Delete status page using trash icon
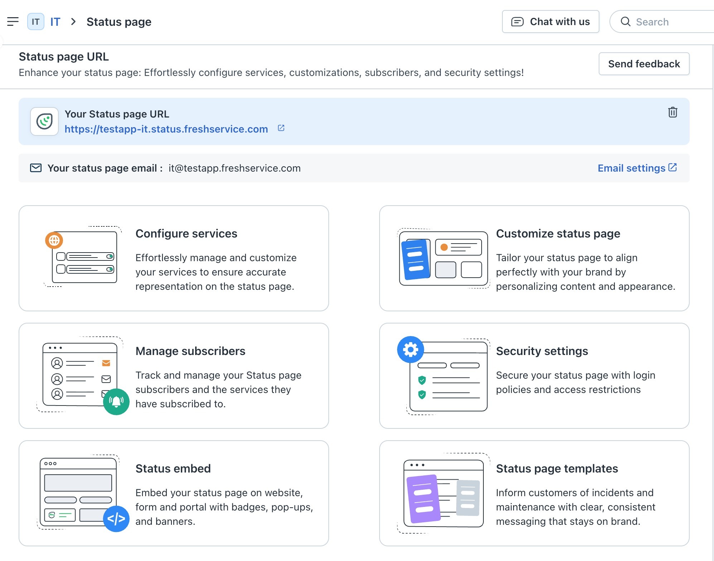 coord(672,112)
